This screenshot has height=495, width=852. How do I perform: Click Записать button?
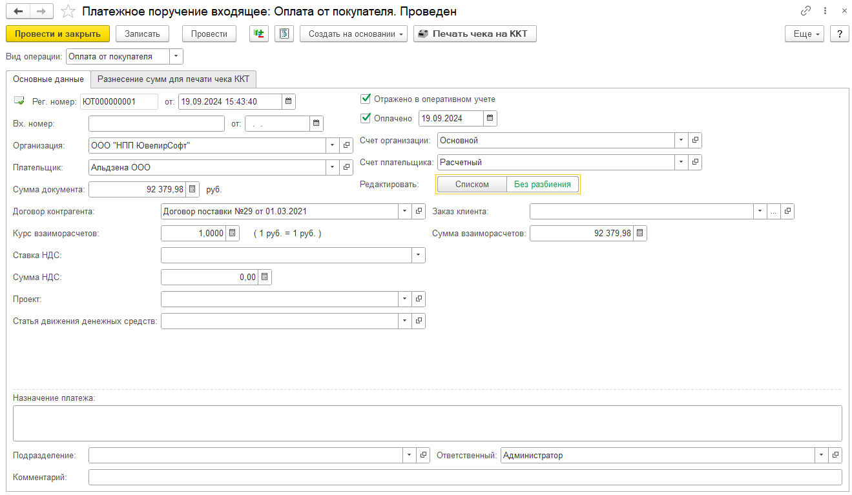(x=142, y=34)
